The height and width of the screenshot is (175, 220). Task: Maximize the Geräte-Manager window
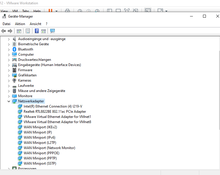[204, 16]
